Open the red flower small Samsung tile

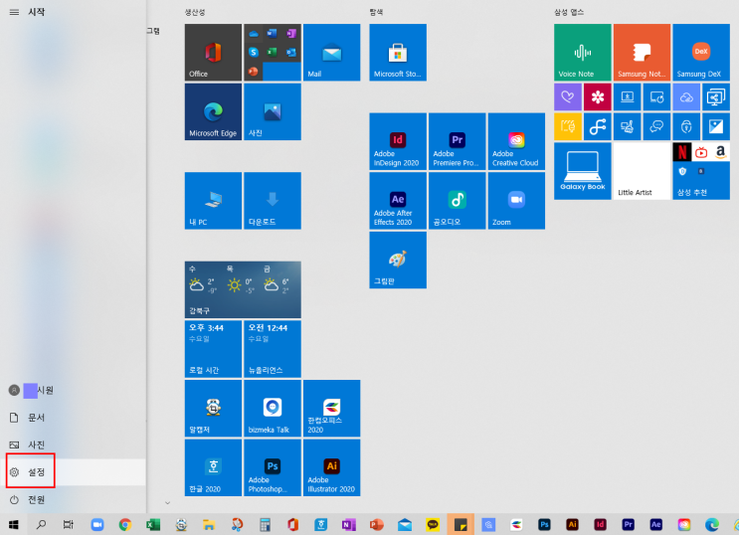tap(598, 97)
